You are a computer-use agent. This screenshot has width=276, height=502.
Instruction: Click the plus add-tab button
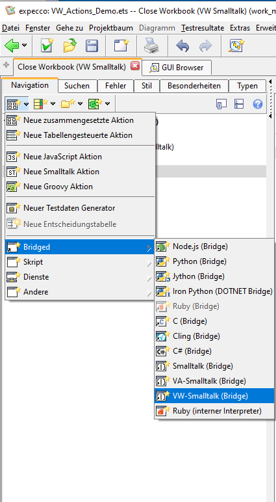[6, 64]
